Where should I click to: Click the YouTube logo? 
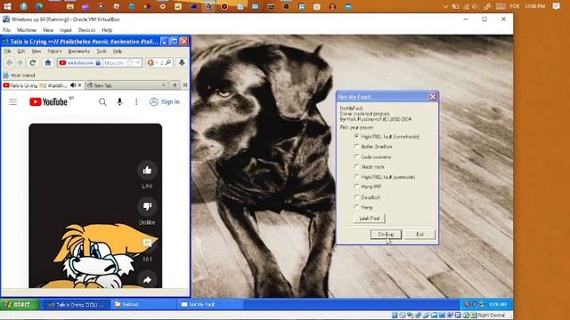(48, 102)
